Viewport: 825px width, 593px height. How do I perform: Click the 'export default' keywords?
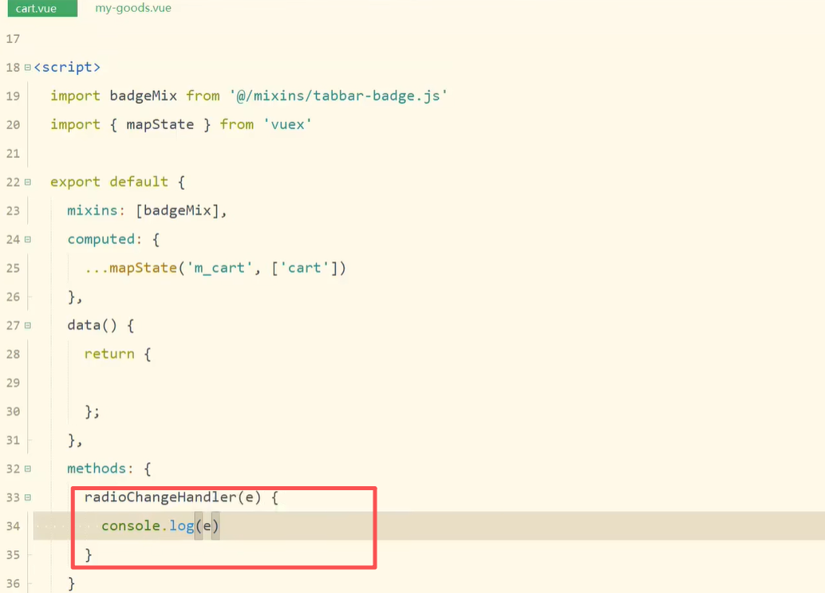click(109, 182)
